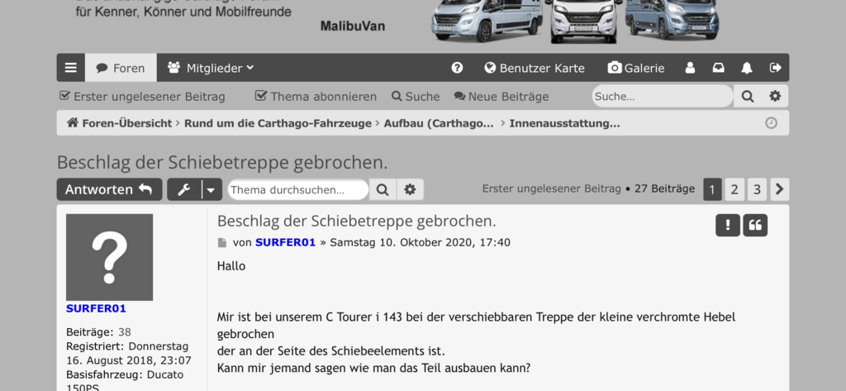This screenshot has width=846, height=391.
Task: Open the notifications bell icon
Action: pyautogui.click(x=747, y=68)
